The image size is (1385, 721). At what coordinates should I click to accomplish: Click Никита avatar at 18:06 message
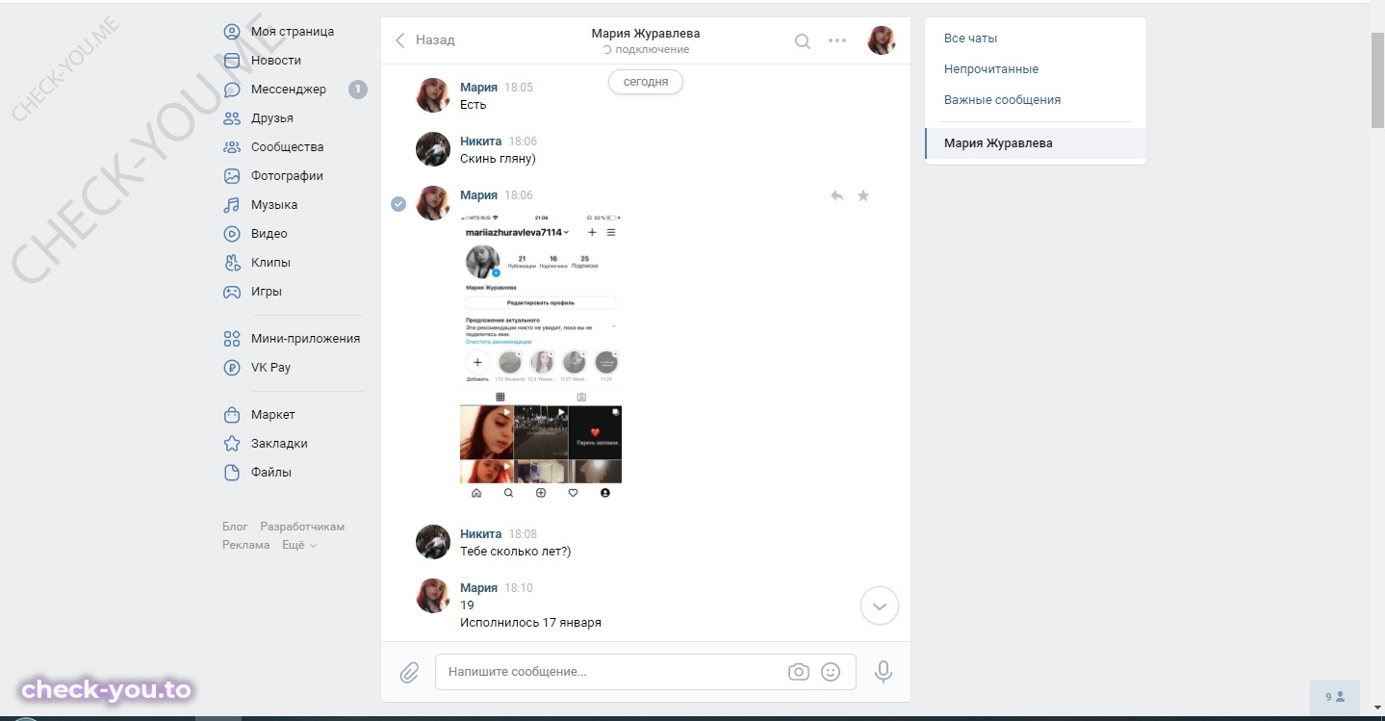[433, 149]
